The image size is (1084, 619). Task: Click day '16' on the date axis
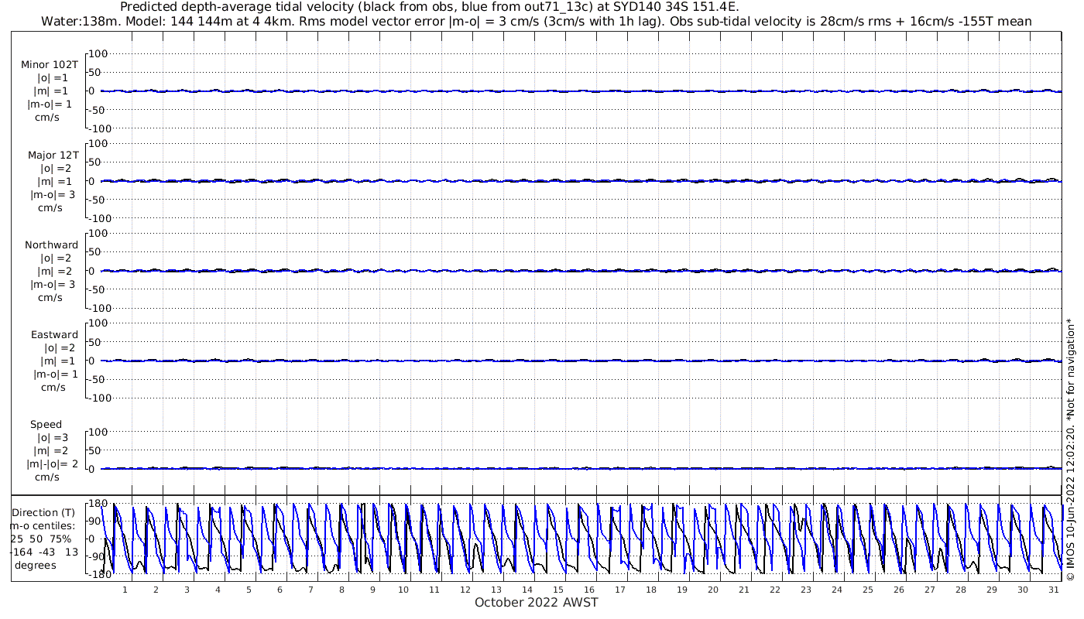(589, 590)
